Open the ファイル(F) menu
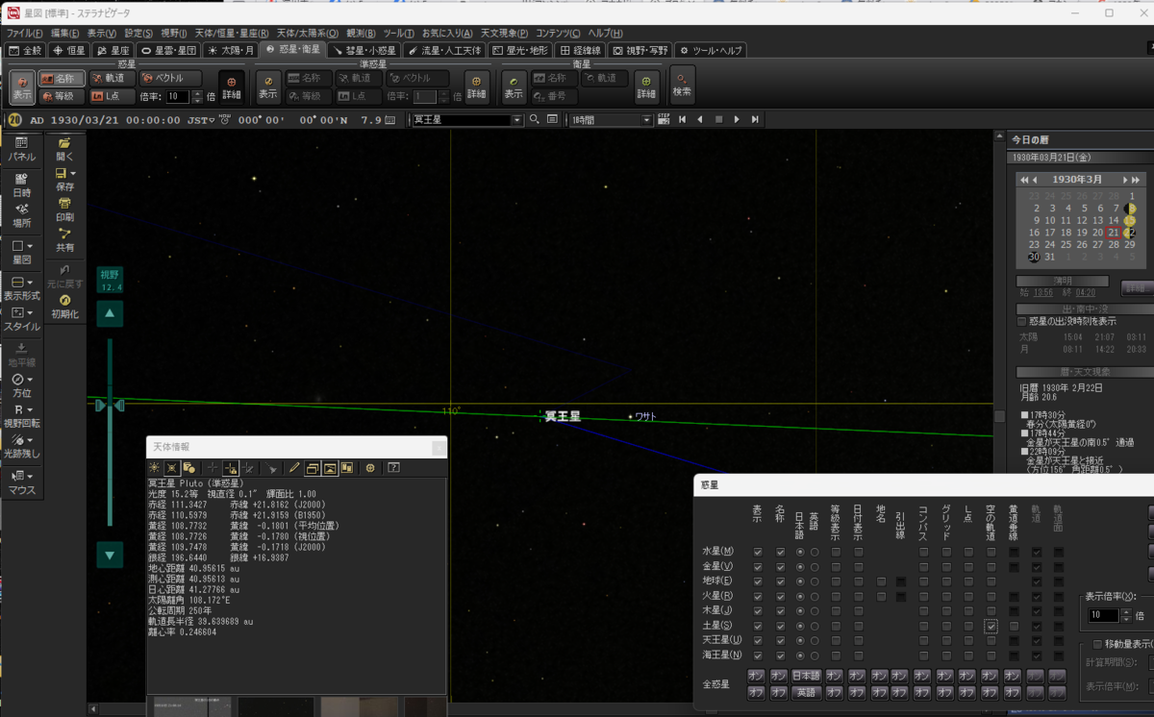 [24, 33]
